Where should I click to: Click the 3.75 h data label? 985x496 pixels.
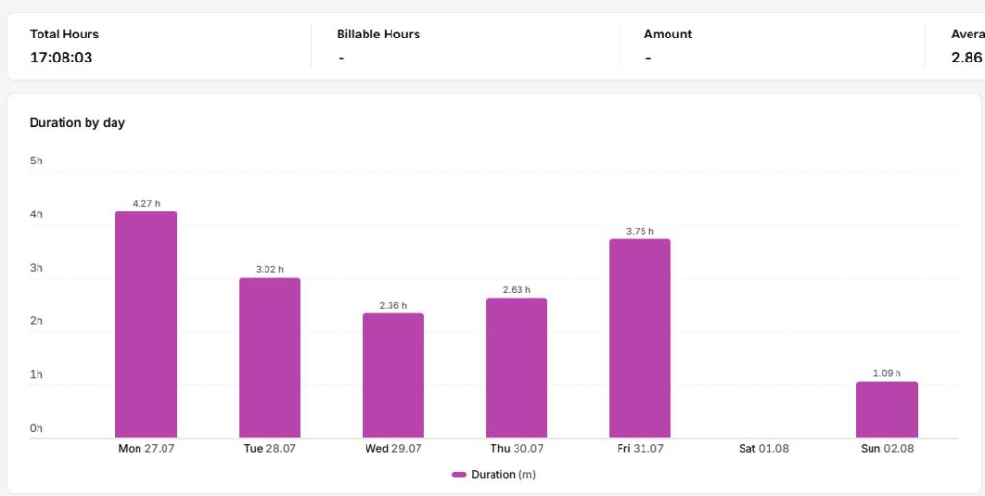tap(640, 231)
